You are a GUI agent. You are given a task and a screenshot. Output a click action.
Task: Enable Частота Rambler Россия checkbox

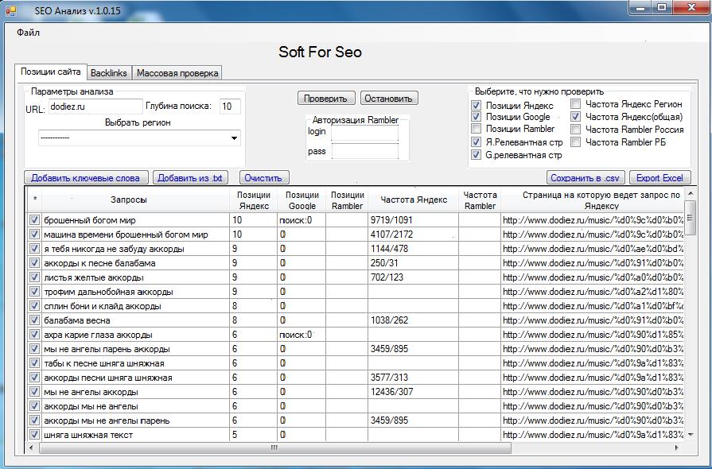(575, 130)
